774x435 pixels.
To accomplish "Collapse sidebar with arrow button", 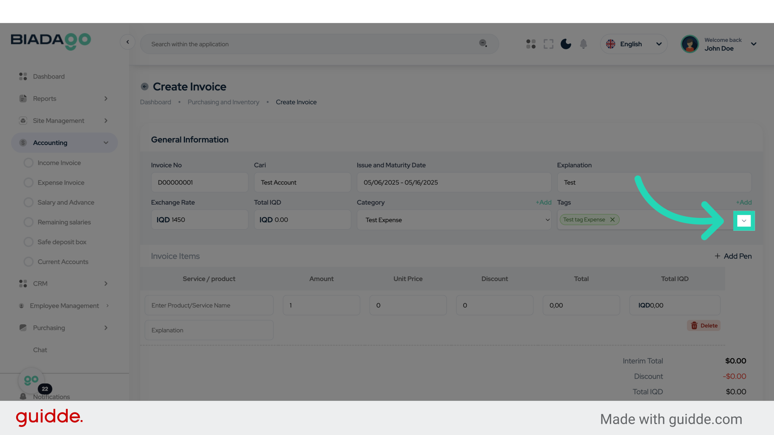I will point(127,42).
